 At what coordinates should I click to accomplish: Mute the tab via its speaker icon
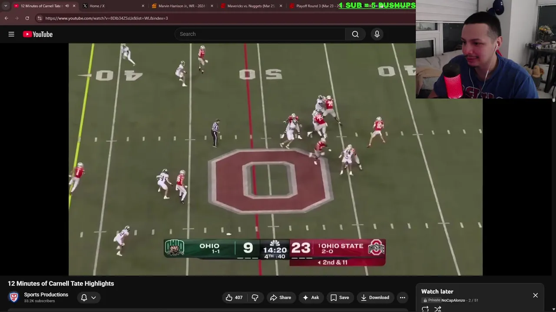coord(67,6)
